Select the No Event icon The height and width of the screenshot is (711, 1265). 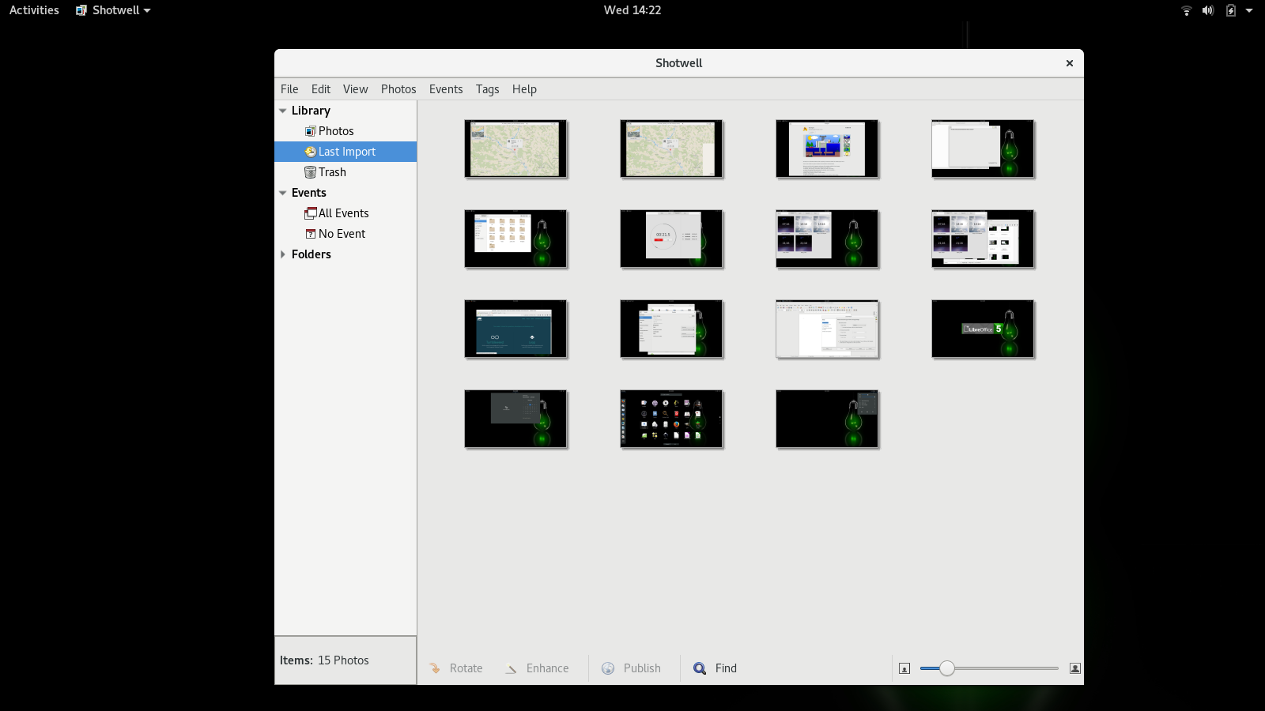(x=310, y=234)
